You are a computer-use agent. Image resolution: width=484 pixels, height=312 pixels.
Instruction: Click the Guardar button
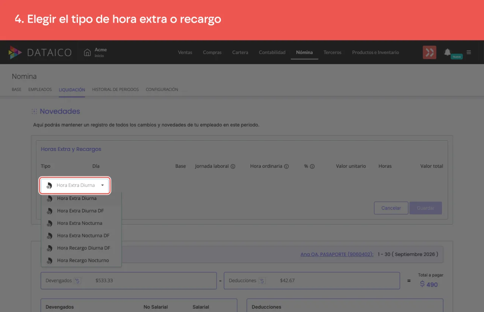[426, 208]
